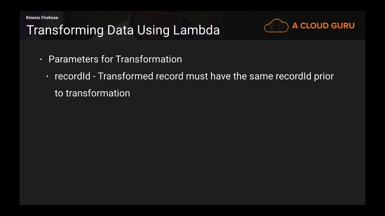This screenshot has height=216, width=385.
Task: Click "Transformation" in the first bullet line
Action: point(149,59)
